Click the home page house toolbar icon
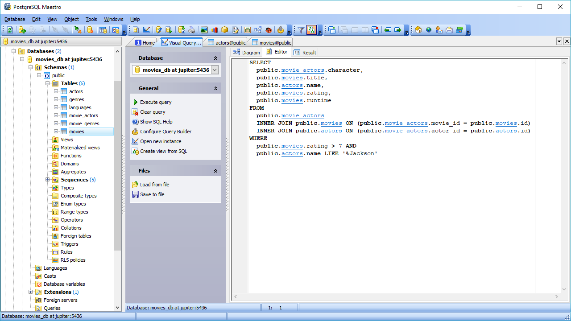571x321 pixels. [x=418, y=30]
